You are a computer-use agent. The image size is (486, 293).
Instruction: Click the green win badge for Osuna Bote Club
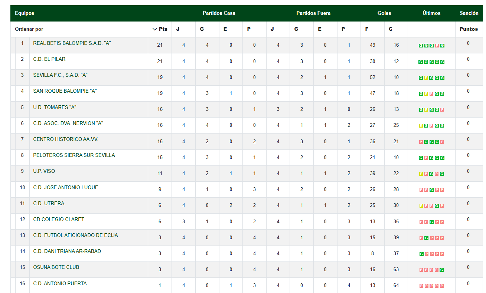click(442, 270)
